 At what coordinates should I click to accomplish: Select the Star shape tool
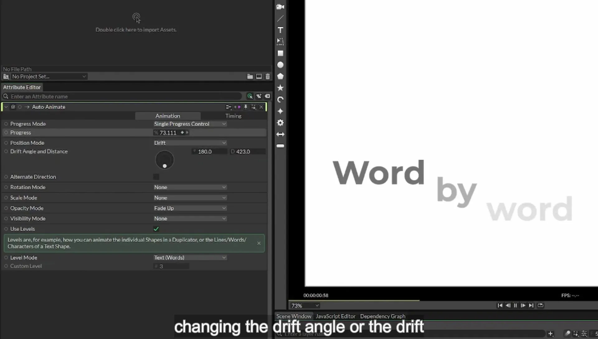pyautogui.click(x=280, y=88)
